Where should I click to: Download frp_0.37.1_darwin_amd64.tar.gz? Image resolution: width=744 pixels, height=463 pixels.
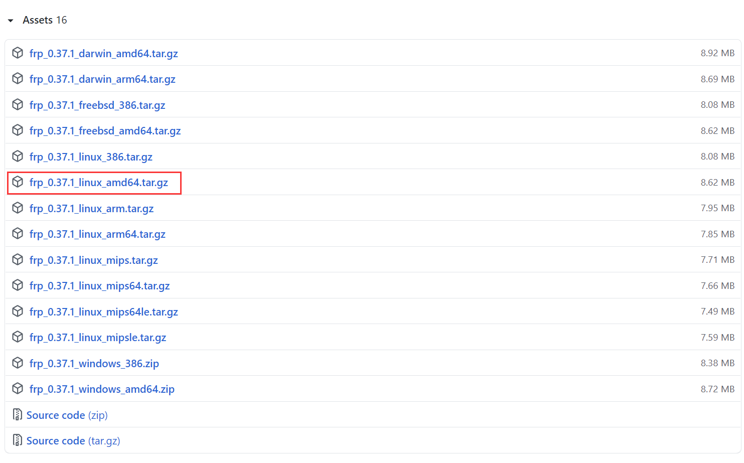click(x=104, y=54)
